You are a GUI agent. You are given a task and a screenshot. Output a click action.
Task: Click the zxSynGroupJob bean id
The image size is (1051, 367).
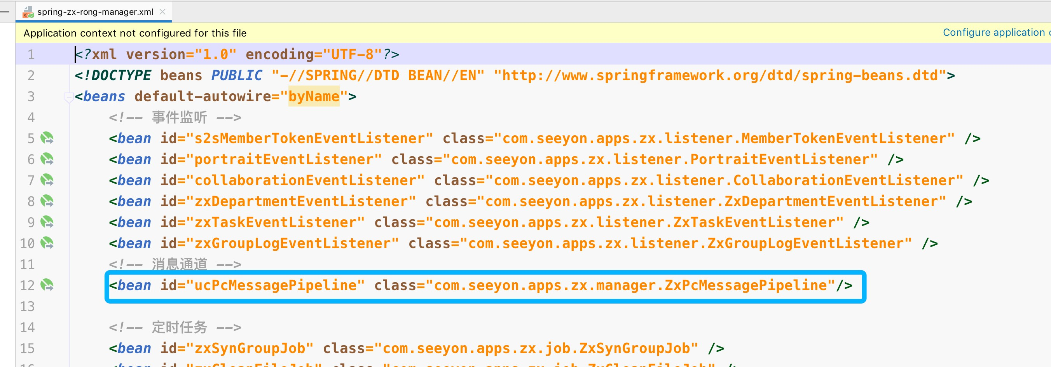click(x=250, y=349)
